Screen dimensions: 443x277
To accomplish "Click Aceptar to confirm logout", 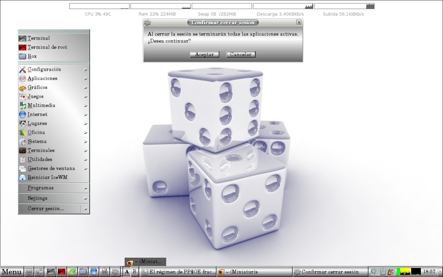I will point(205,54).
